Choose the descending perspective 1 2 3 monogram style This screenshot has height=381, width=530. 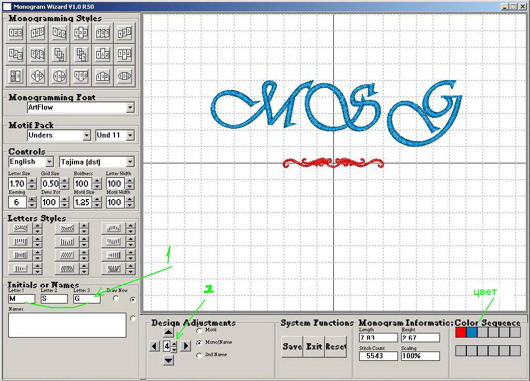click(59, 33)
